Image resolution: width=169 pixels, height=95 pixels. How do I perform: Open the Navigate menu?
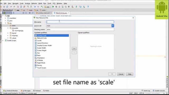[15, 3]
